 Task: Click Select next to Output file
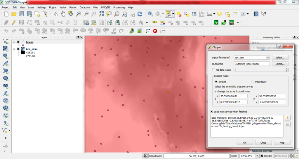click(x=280, y=64)
